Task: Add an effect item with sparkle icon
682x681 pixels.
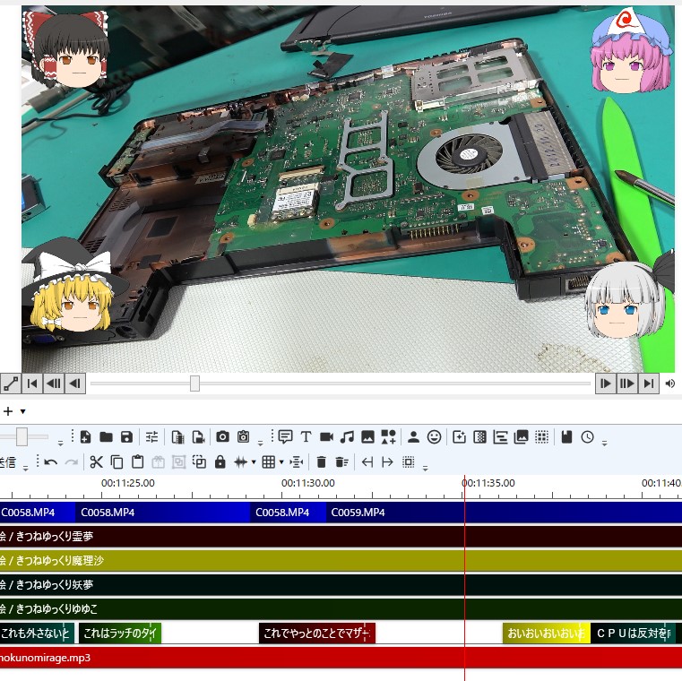Action: point(460,436)
